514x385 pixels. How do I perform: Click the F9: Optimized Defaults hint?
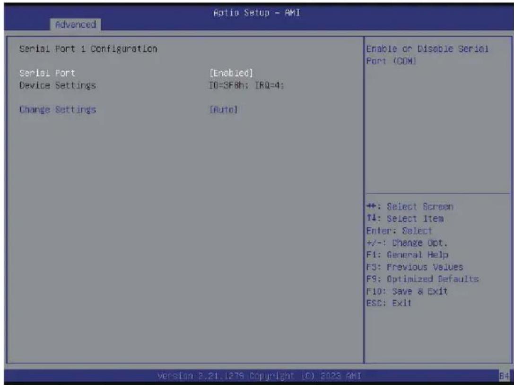point(423,279)
